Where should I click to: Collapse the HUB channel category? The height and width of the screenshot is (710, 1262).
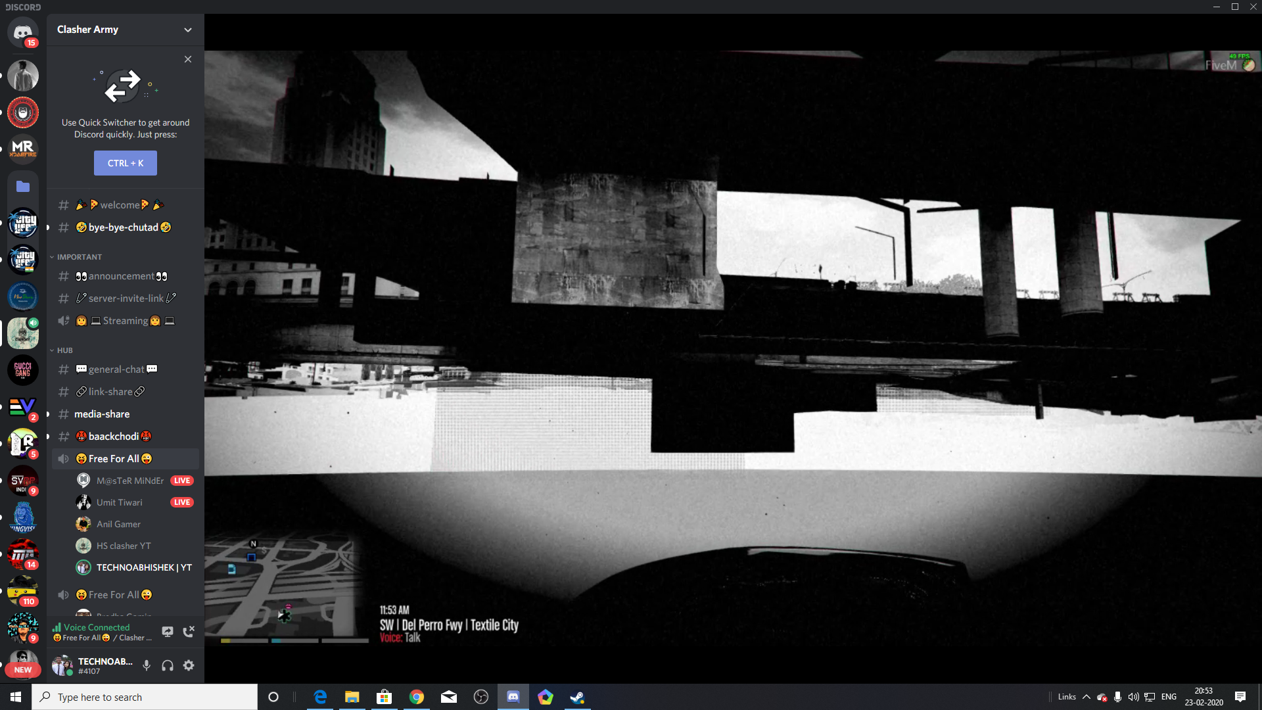(64, 350)
